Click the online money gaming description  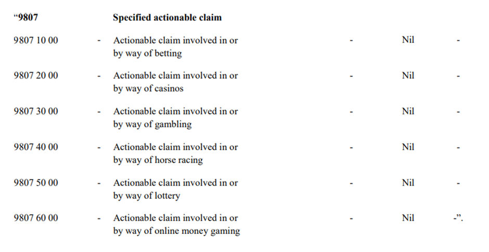(x=176, y=225)
